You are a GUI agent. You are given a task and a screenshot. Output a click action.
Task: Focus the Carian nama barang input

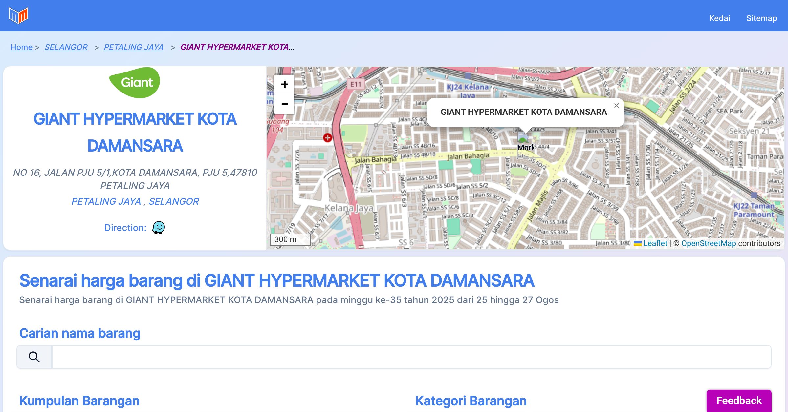coord(411,357)
